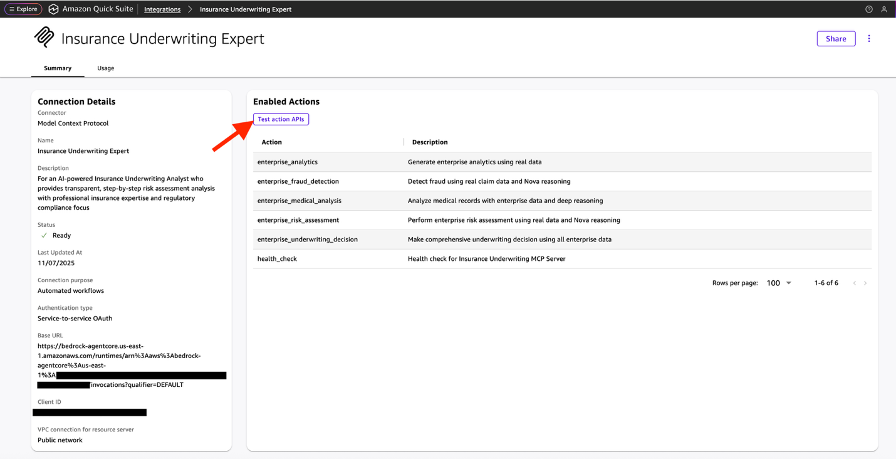The width and height of the screenshot is (896, 459).
Task: Click Test action APIs button
Action: [281, 119]
